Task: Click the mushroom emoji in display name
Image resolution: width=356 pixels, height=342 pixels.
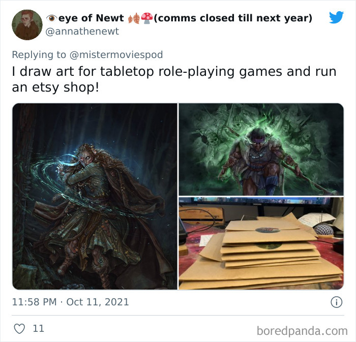Action: pyautogui.click(x=147, y=18)
